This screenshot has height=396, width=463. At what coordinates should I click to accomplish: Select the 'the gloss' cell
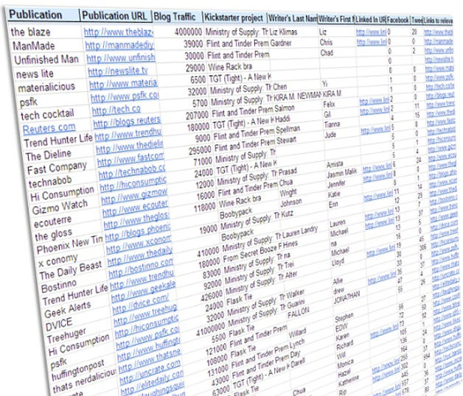53,234
